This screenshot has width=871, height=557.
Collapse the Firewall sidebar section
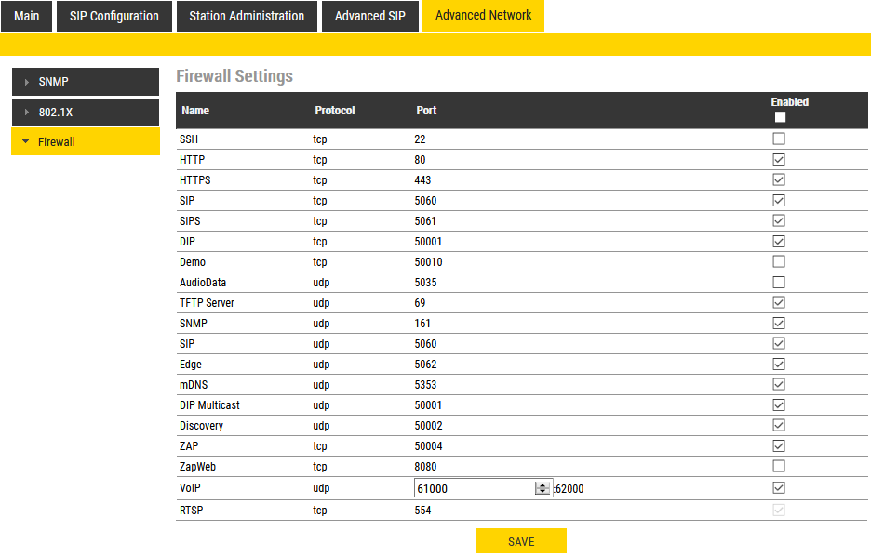(x=85, y=142)
